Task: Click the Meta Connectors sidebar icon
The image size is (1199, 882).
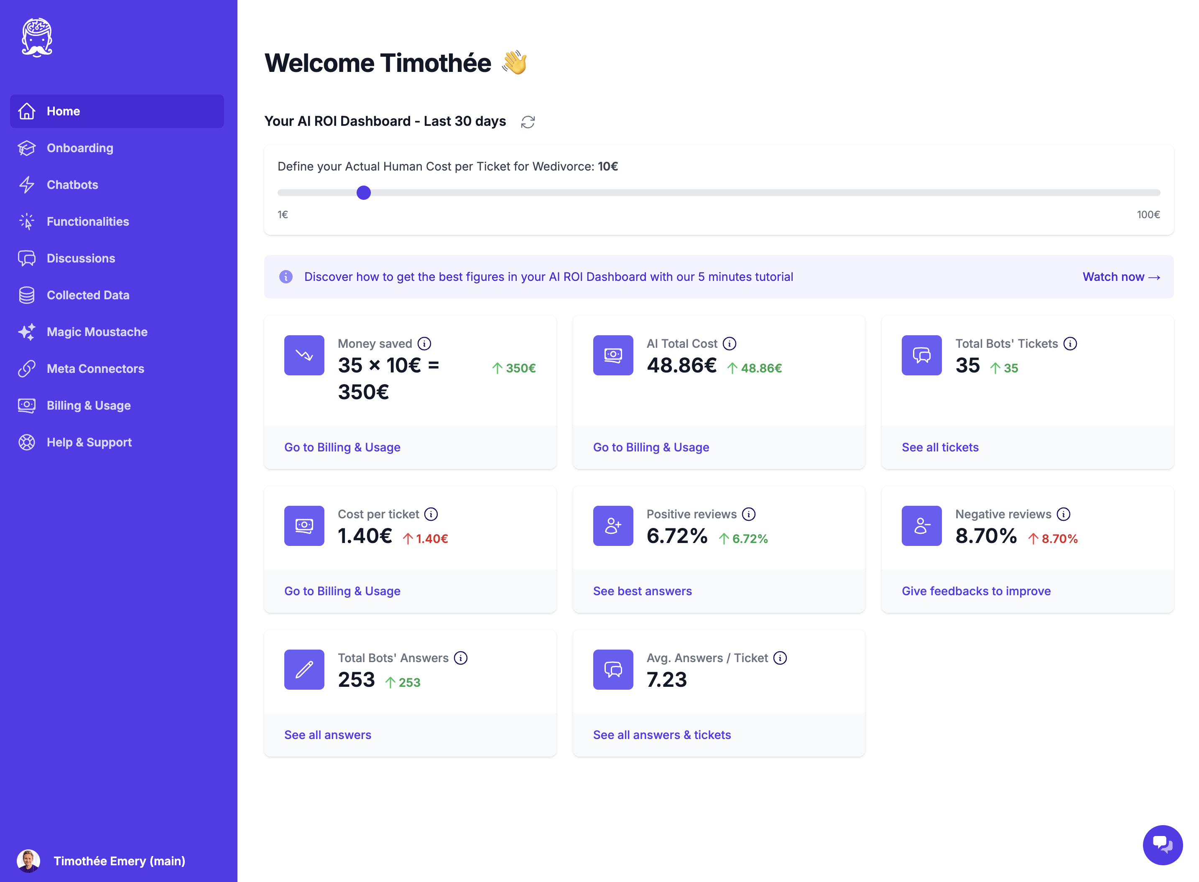Action: click(28, 368)
